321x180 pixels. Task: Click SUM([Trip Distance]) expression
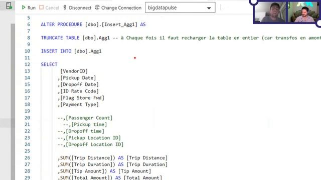point(88,158)
